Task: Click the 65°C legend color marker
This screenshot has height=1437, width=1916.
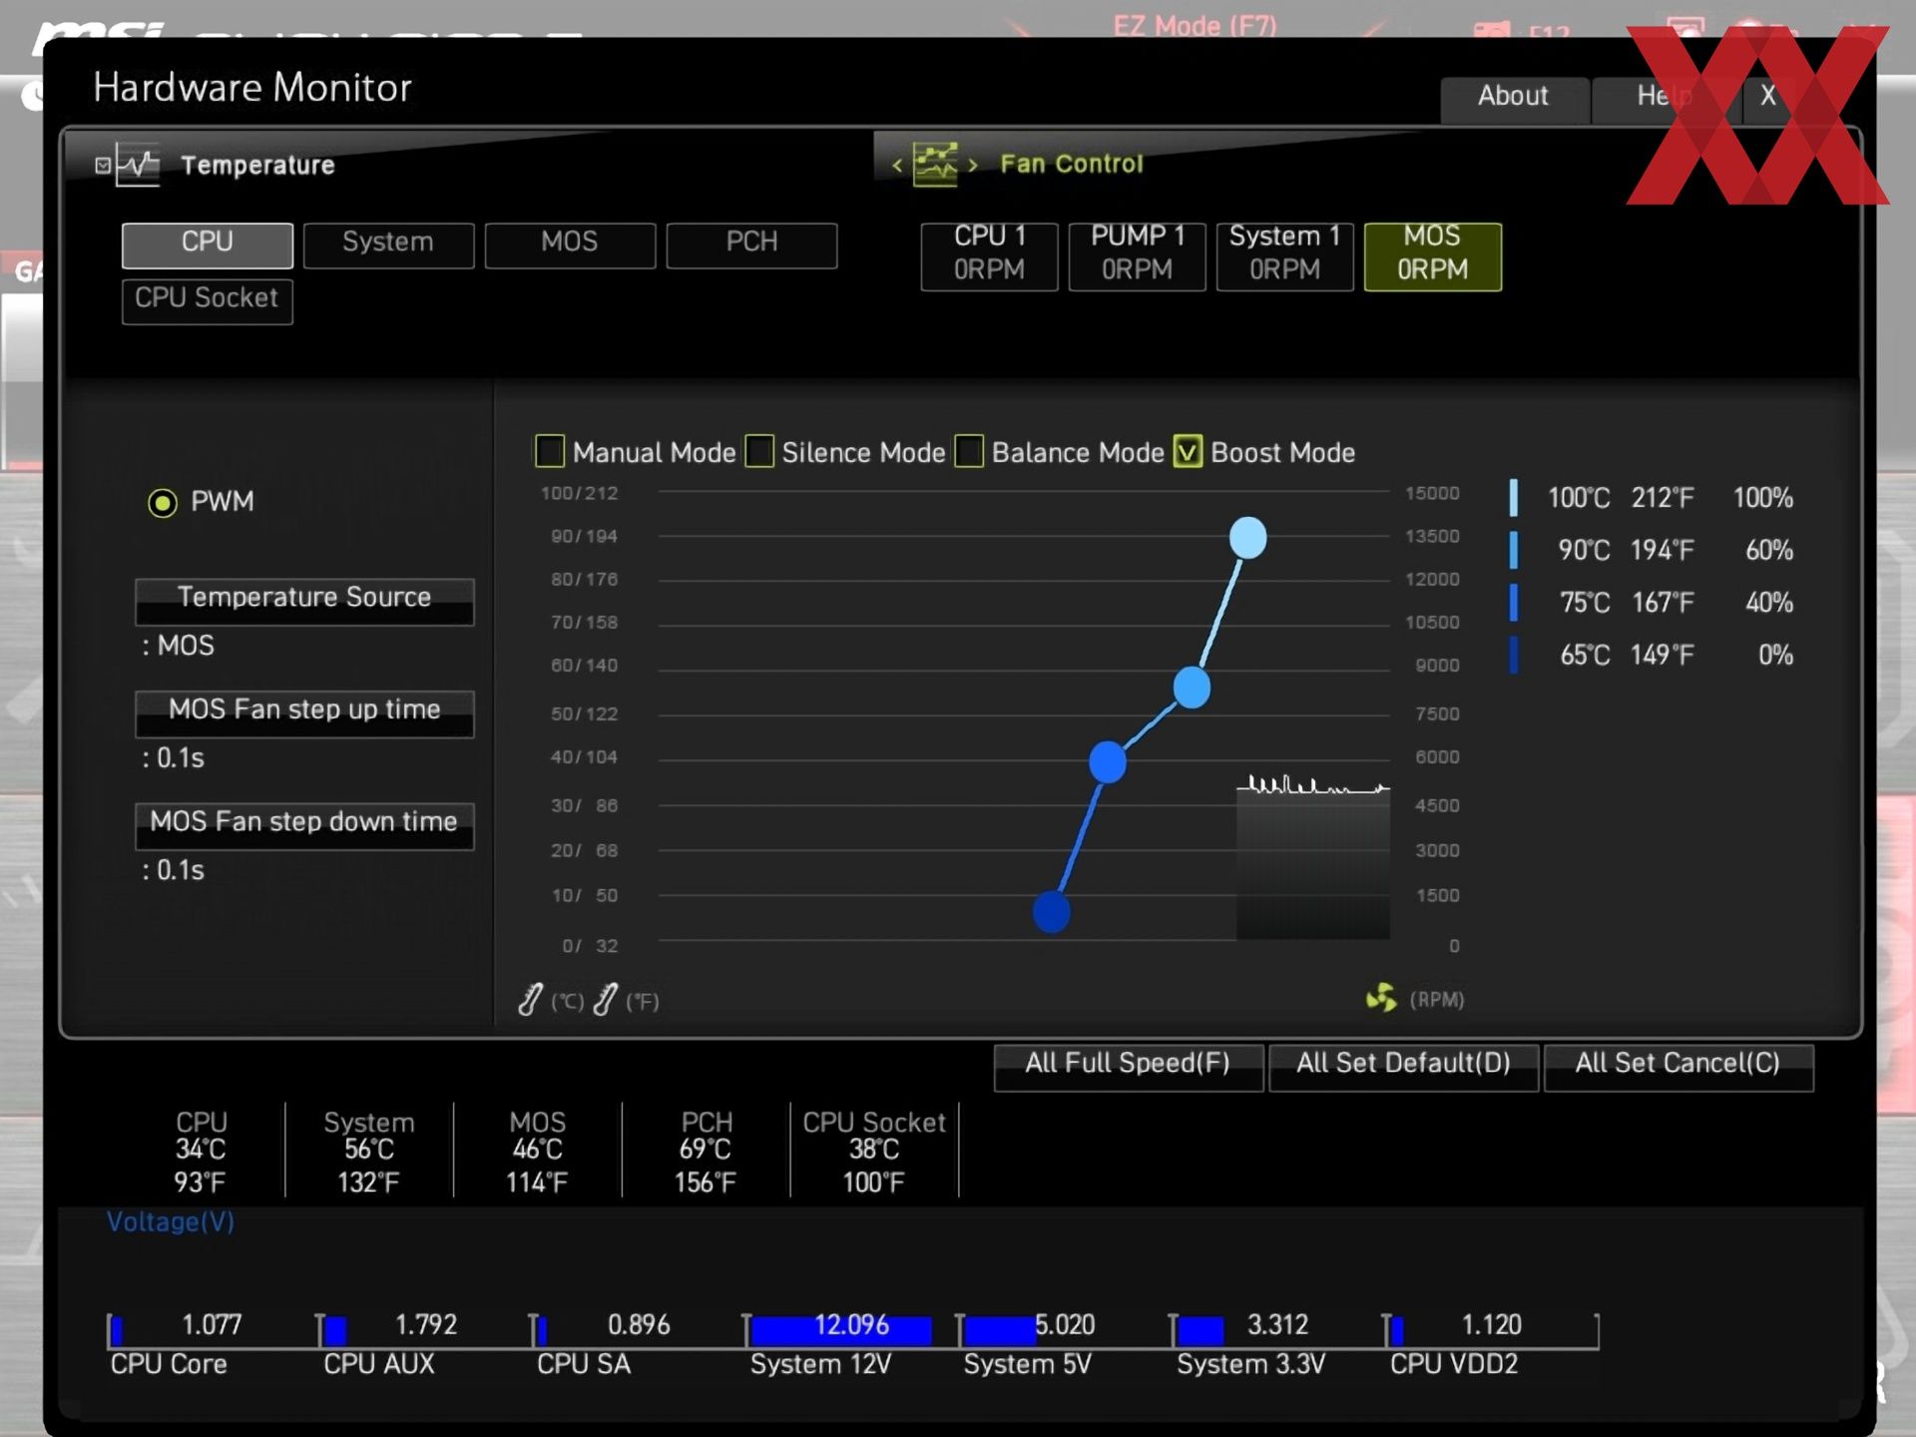Action: point(1514,655)
